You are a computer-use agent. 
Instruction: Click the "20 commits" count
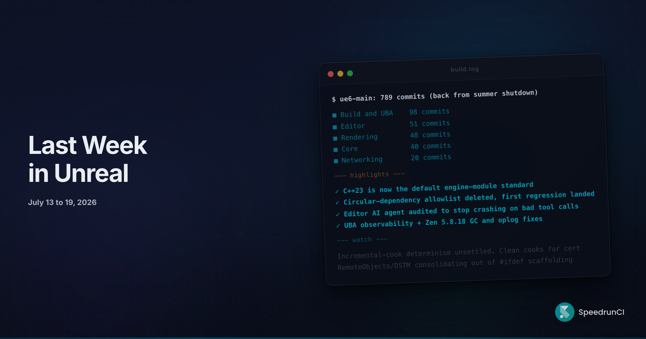(x=431, y=157)
